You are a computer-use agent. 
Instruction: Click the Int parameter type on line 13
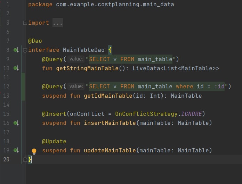(x=155, y=96)
